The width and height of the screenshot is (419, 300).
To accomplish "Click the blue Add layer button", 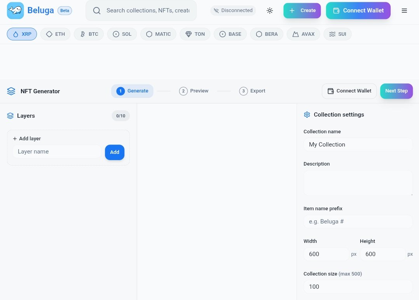I will (115, 152).
